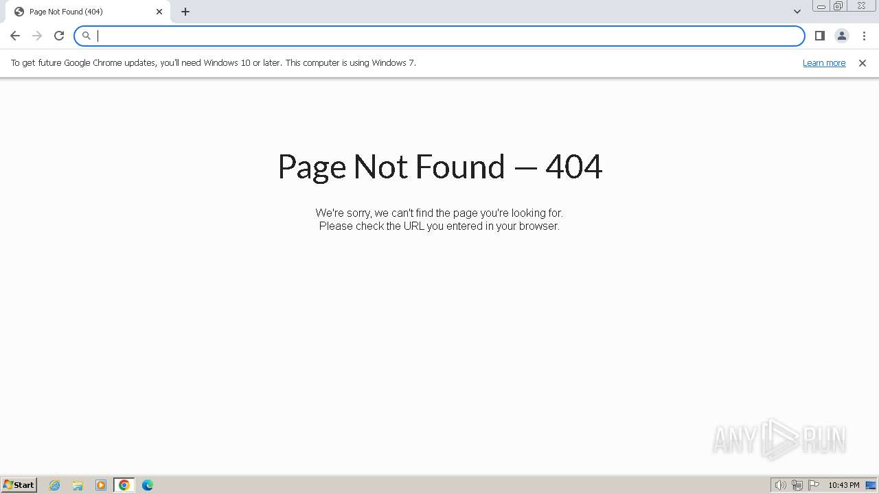Open the Learn more link

click(x=824, y=63)
